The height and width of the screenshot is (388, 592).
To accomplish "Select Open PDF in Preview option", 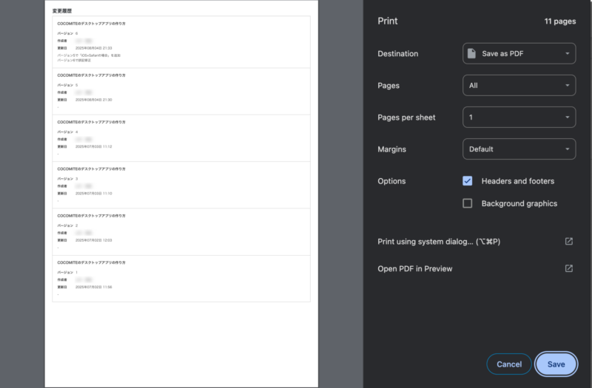I will point(414,269).
